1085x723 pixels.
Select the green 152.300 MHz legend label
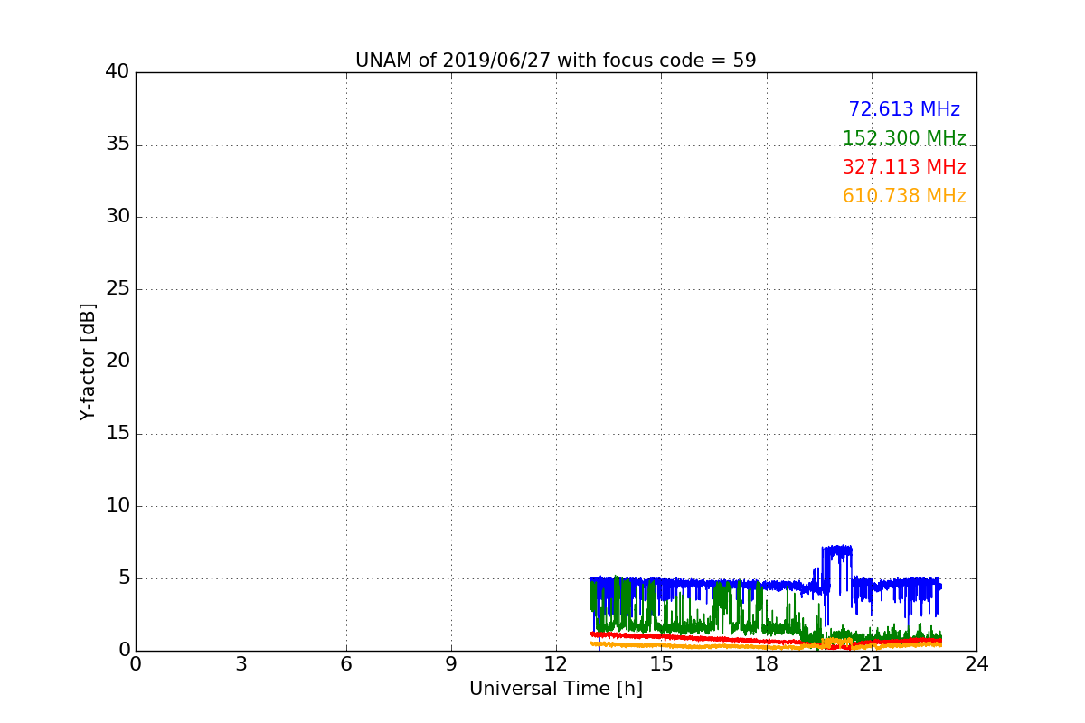point(904,138)
